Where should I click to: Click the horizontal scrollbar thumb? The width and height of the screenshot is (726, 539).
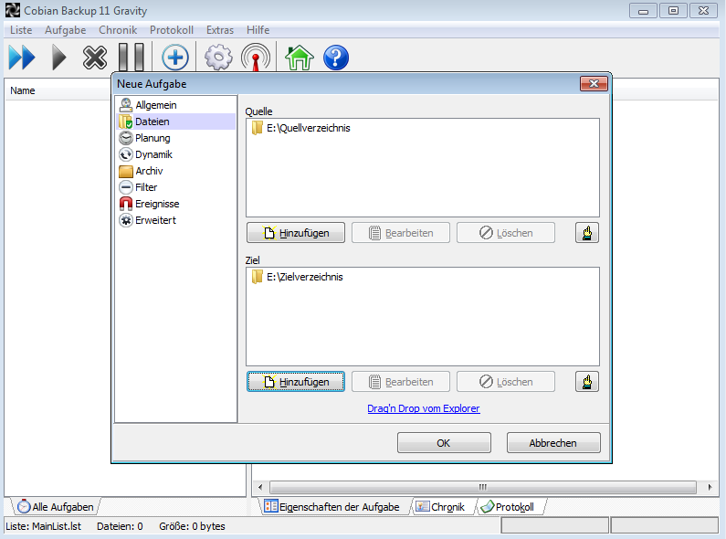[483, 487]
